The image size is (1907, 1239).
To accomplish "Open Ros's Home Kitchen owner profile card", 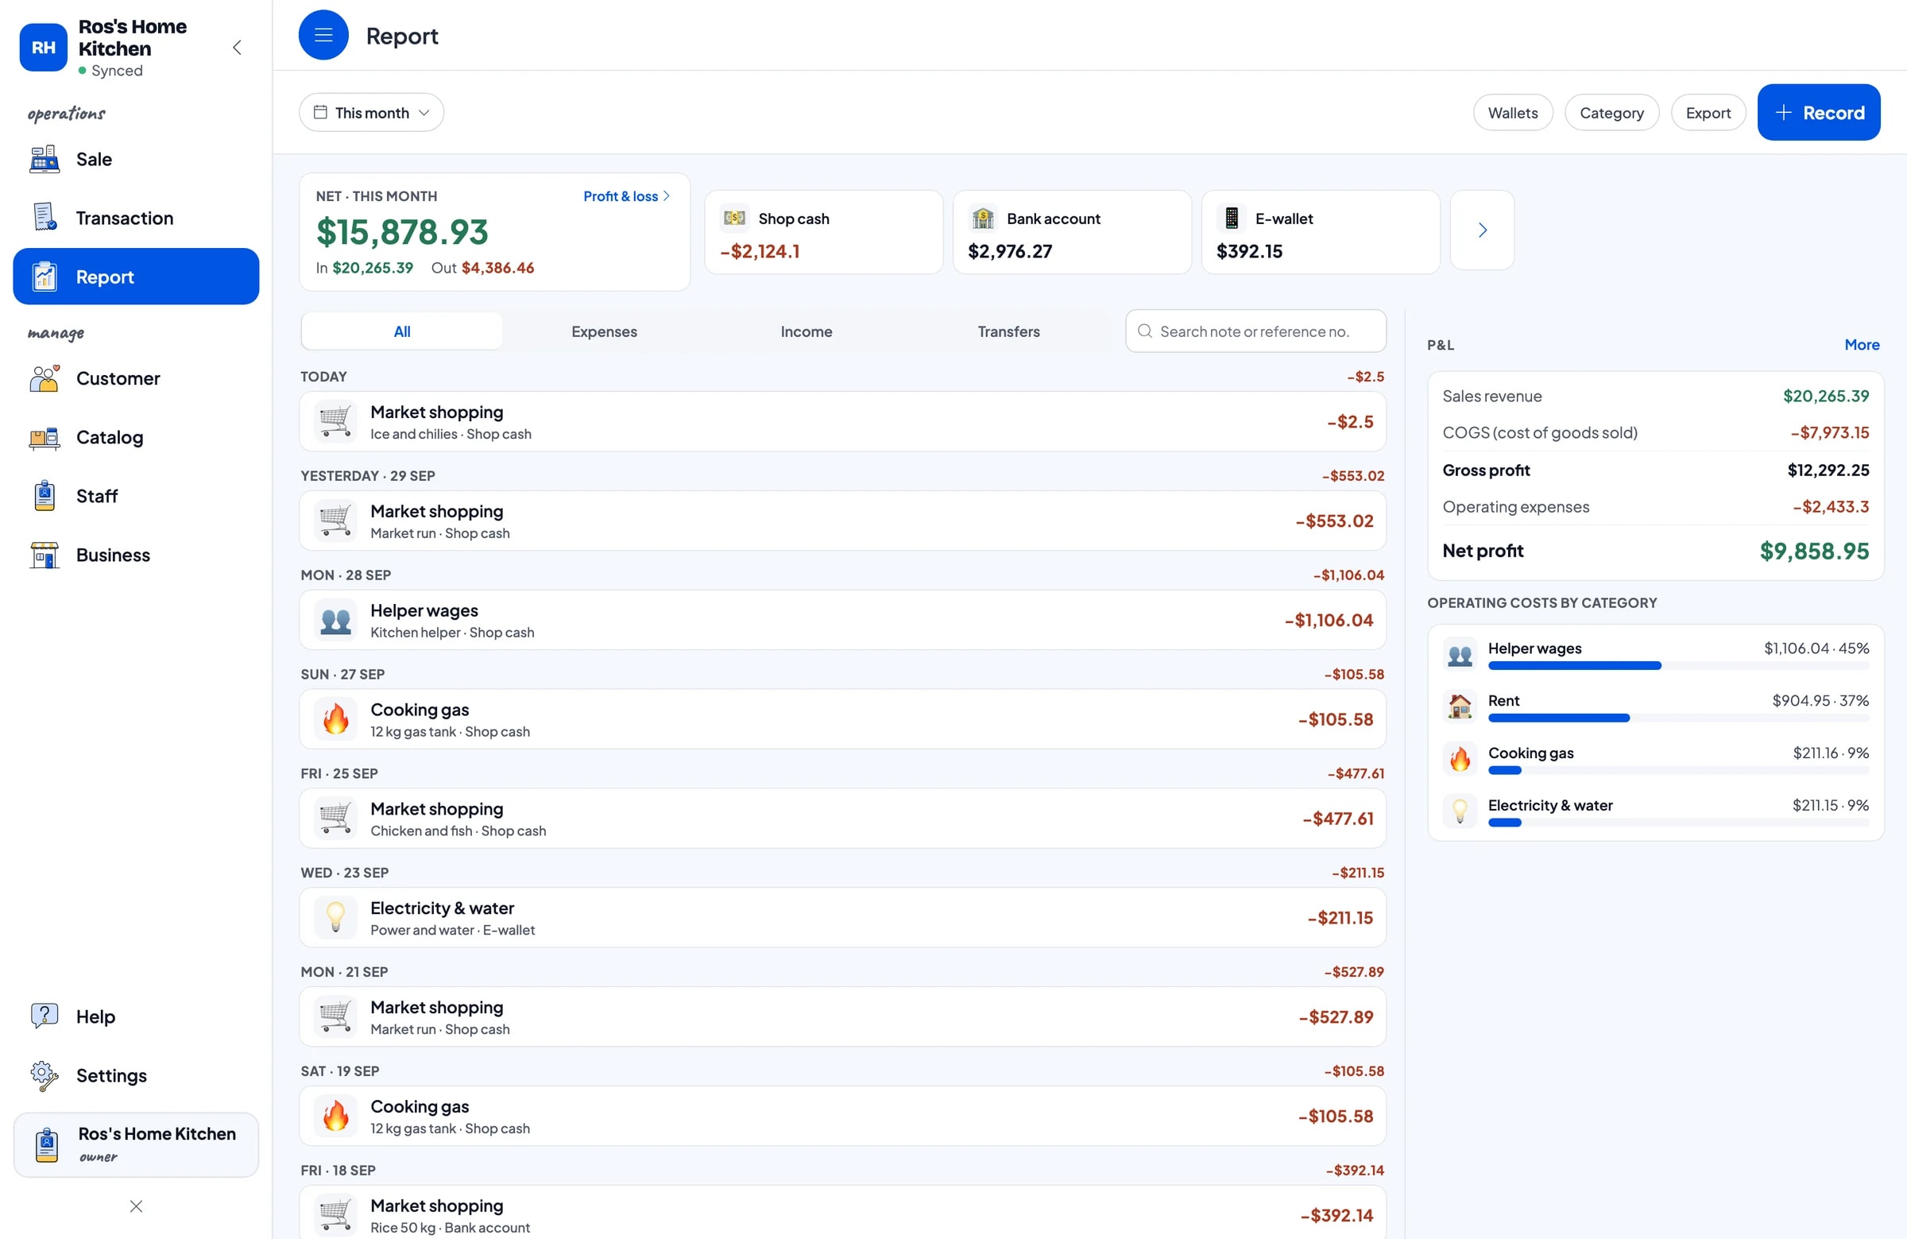I will pyautogui.click(x=136, y=1144).
